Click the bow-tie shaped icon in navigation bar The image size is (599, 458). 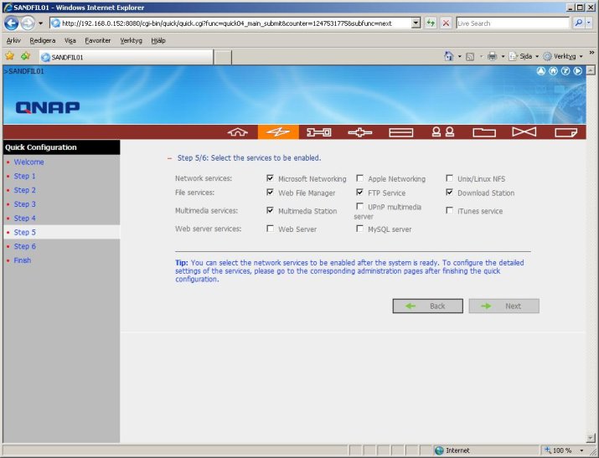click(x=524, y=132)
